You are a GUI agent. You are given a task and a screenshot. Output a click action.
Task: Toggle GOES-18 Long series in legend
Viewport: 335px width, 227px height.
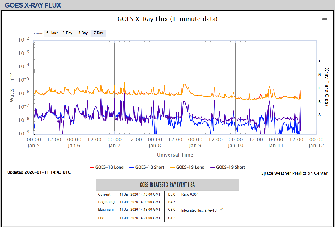(x=106, y=167)
